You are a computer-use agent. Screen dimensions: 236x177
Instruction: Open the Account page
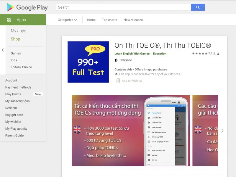tap(11, 80)
